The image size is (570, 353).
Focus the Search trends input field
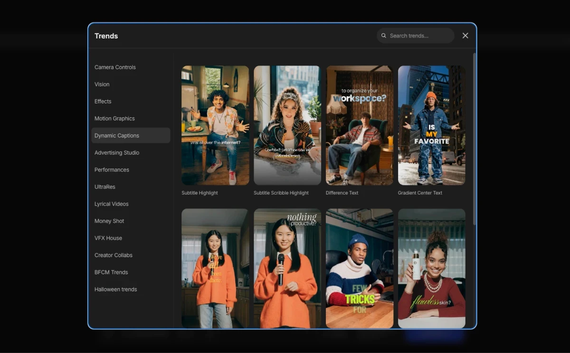point(416,36)
